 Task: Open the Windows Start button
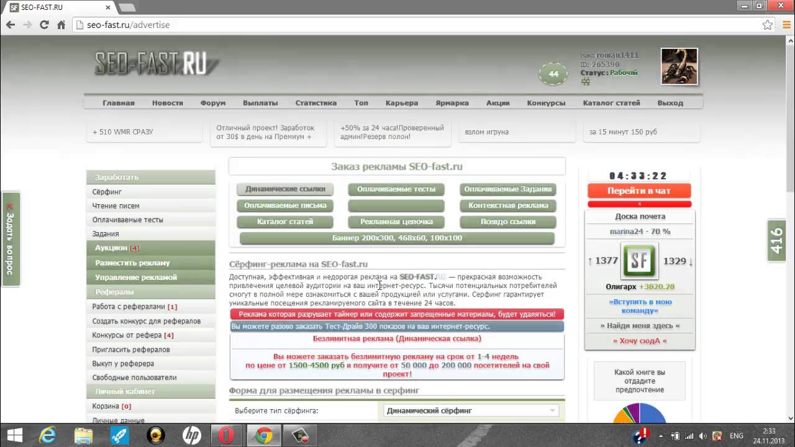(14, 435)
